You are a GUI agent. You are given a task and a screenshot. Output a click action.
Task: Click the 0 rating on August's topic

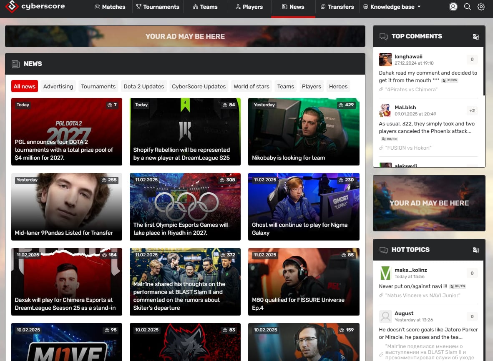(x=472, y=316)
